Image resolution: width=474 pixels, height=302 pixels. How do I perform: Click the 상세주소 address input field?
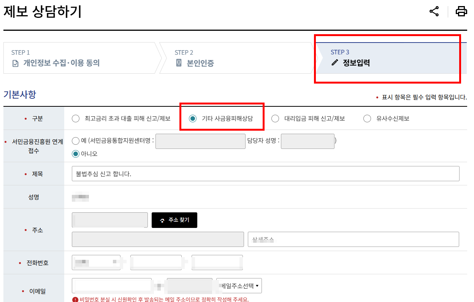pyautogui.click(x=354, y=239)
